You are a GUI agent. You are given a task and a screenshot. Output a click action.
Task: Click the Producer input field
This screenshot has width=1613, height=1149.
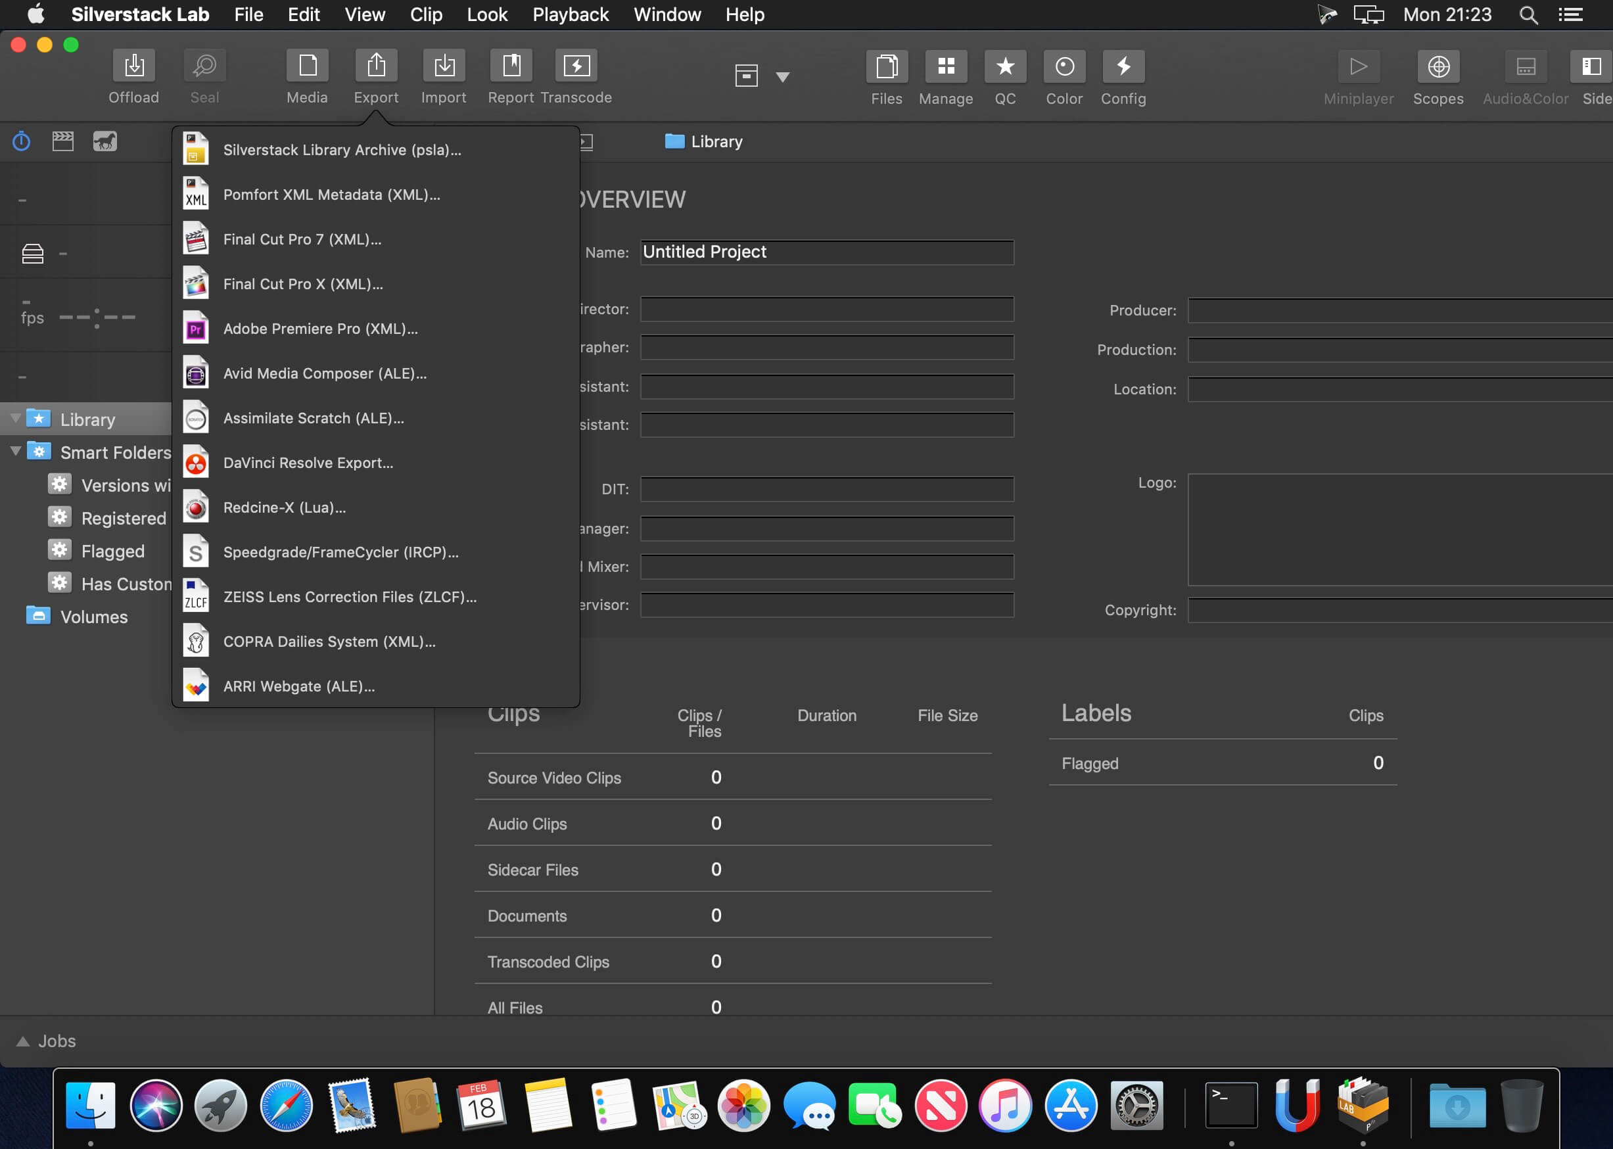click(1399, 311)
